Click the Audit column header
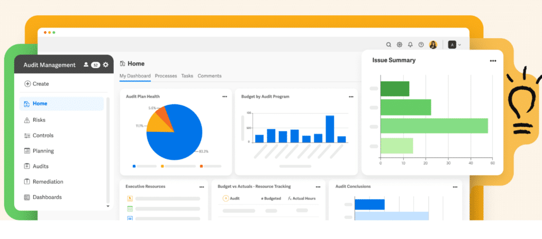 [x=231, y=199]
